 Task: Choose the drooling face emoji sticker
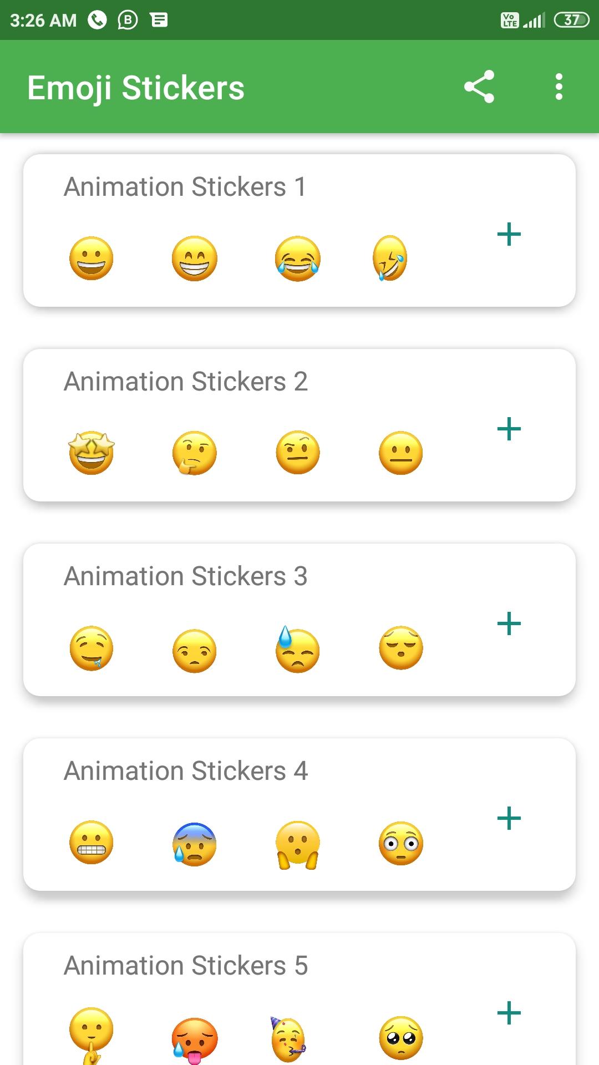92,648
